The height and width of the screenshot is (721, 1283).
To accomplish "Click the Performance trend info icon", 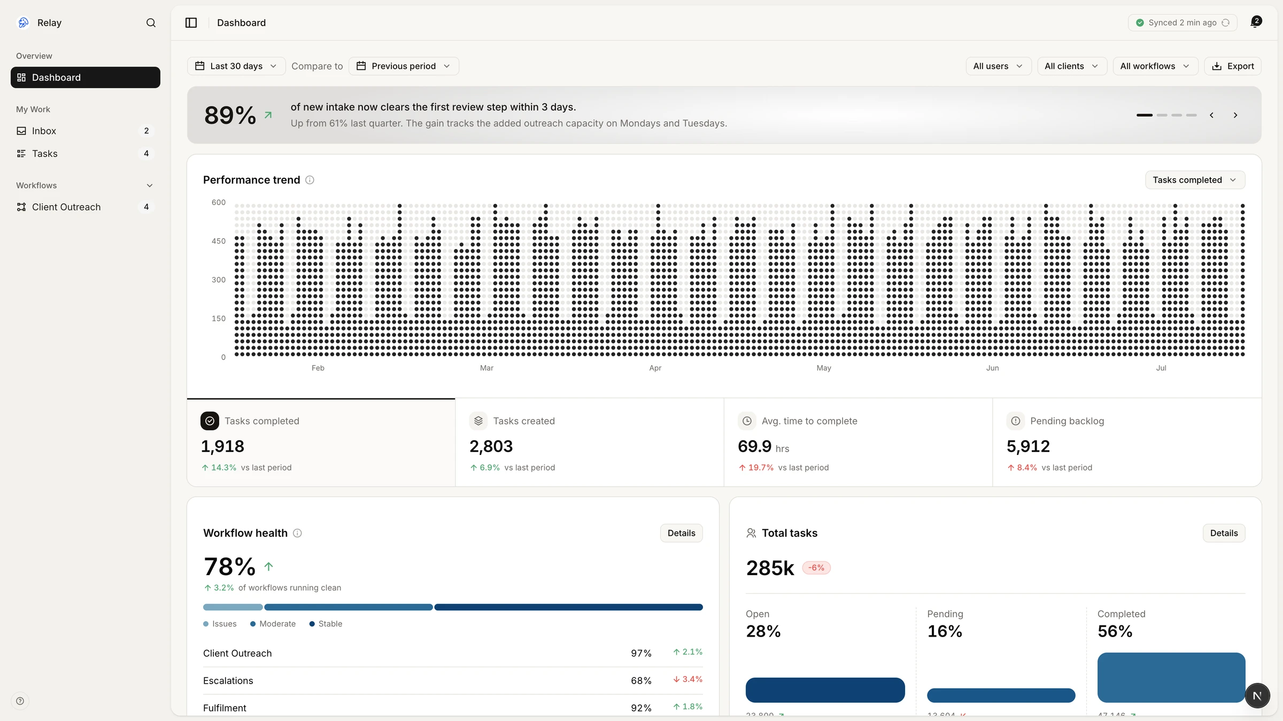I will 310,180.
